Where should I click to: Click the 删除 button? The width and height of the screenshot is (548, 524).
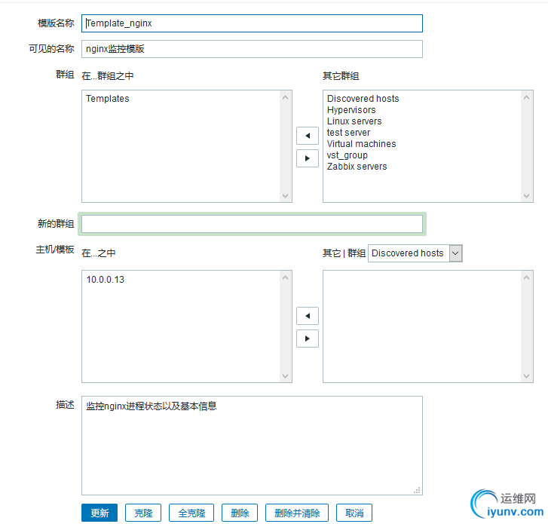240,513
